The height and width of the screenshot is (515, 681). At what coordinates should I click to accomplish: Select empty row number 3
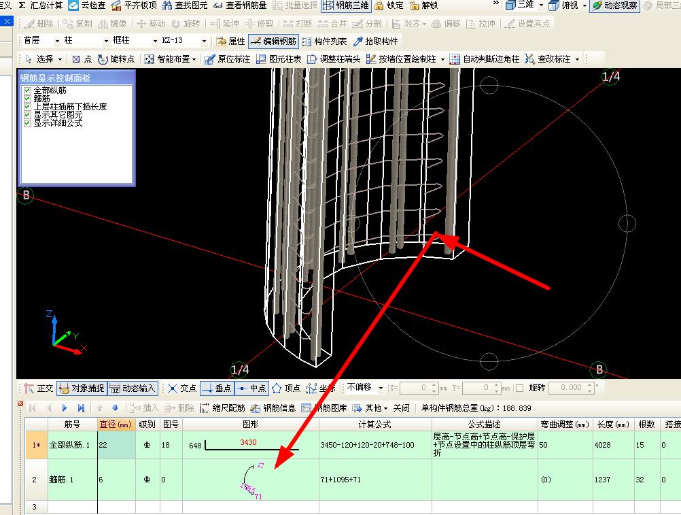[37, 507]
